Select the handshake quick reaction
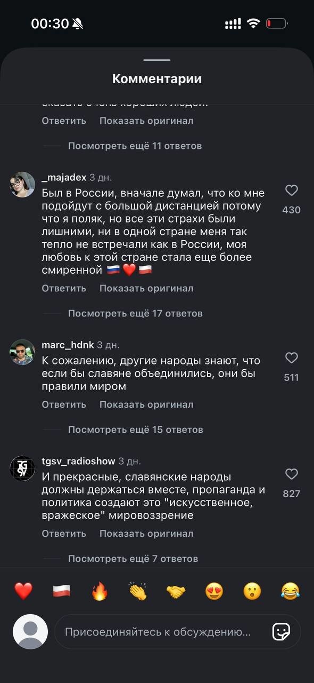The height and width of the screenshot is (683, 314). click(x=176, y=590)
